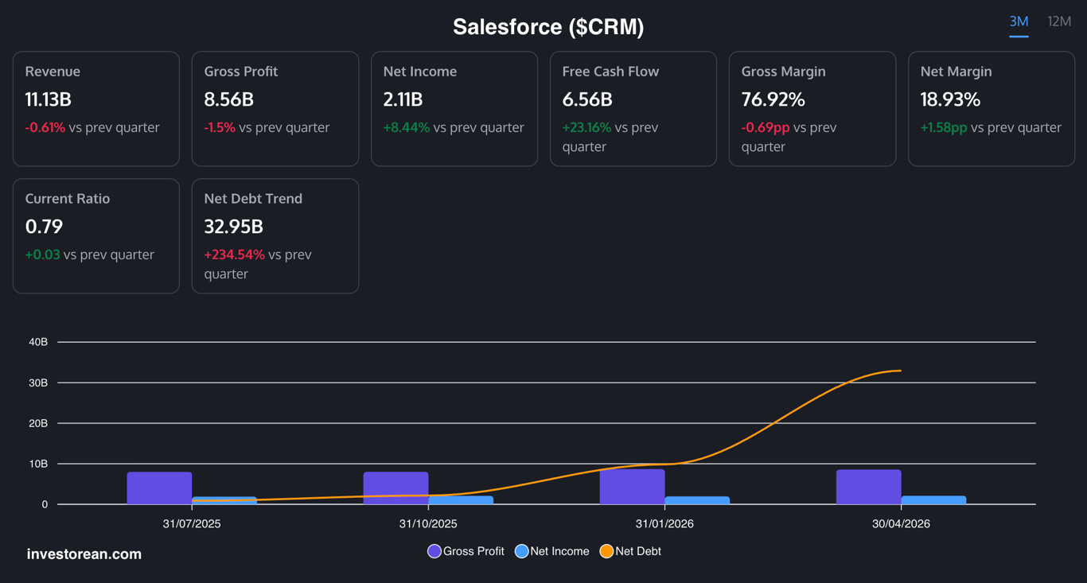Click the Gross Profit bar for 30/04/2026
The height and width of the screenshot is (583, 1087).
[869, 487]
